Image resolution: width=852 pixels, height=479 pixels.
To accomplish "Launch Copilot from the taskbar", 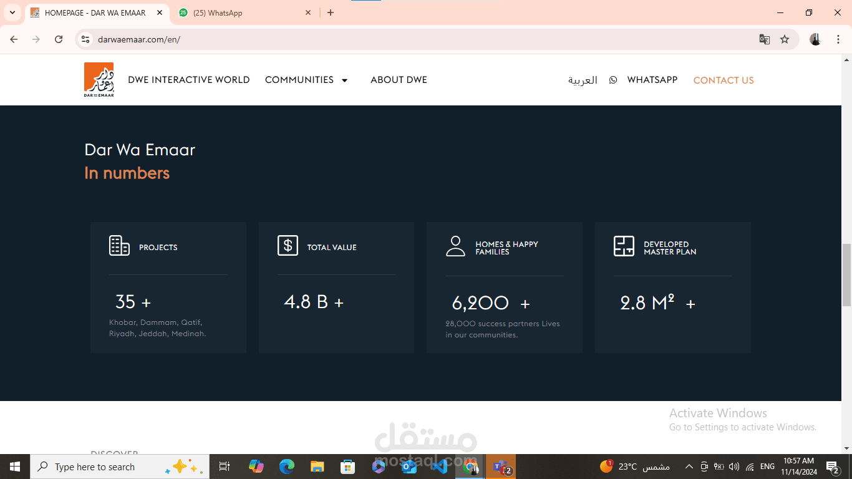I will pyautogui.click(x=256, y=467).
